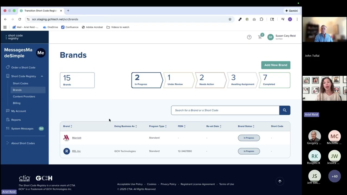This screenshot has height=195, width=347.
Task: Sort by Doing Business As column
Action: point(126,126)
